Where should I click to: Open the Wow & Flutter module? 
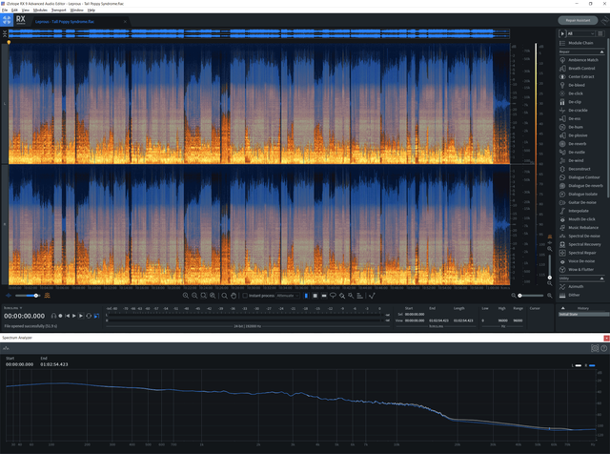tap(577, 269)
